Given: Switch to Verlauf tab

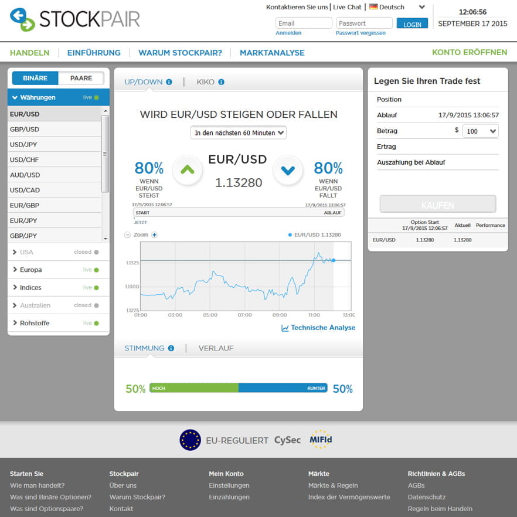Looking at the screenshot, I should [216, 348].
